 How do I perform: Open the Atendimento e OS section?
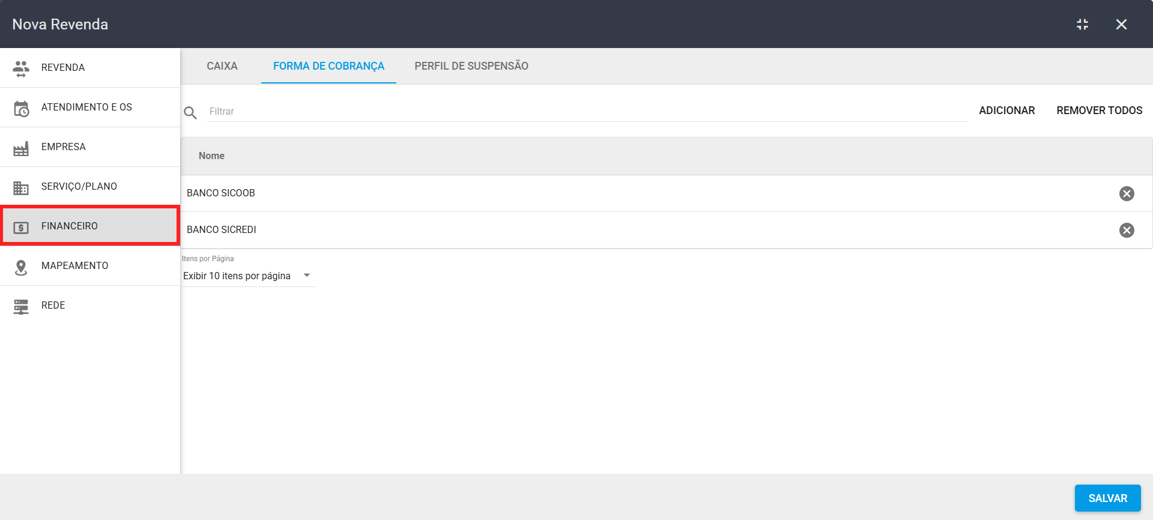[x=90, y=107]
